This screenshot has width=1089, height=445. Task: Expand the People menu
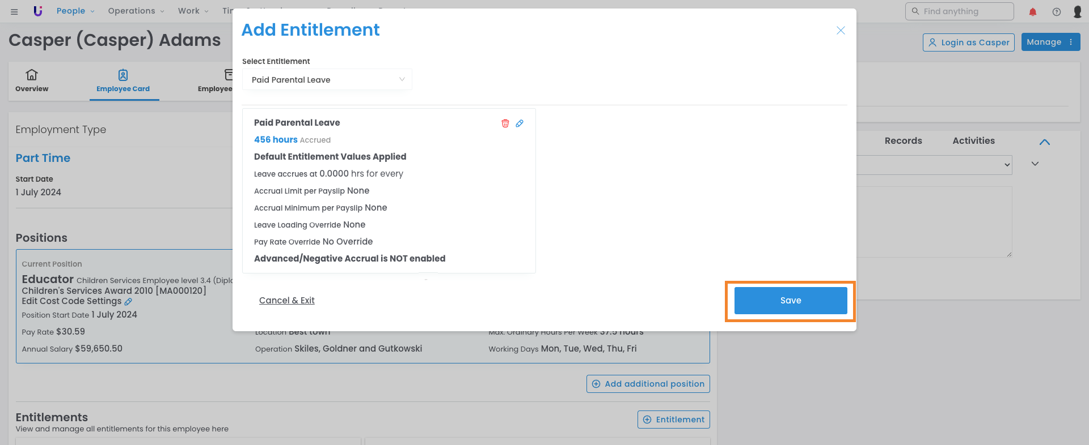(75, 11)
